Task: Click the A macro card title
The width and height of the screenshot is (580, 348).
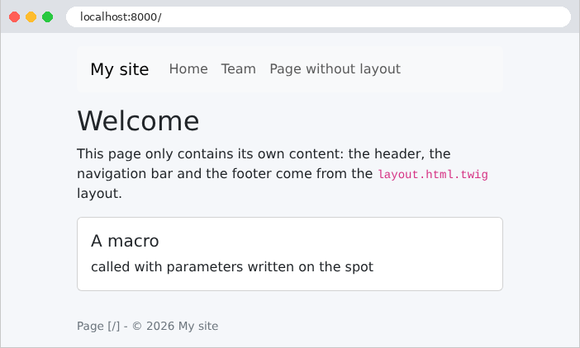Action: pyautogui.click(x=125, y=241)
